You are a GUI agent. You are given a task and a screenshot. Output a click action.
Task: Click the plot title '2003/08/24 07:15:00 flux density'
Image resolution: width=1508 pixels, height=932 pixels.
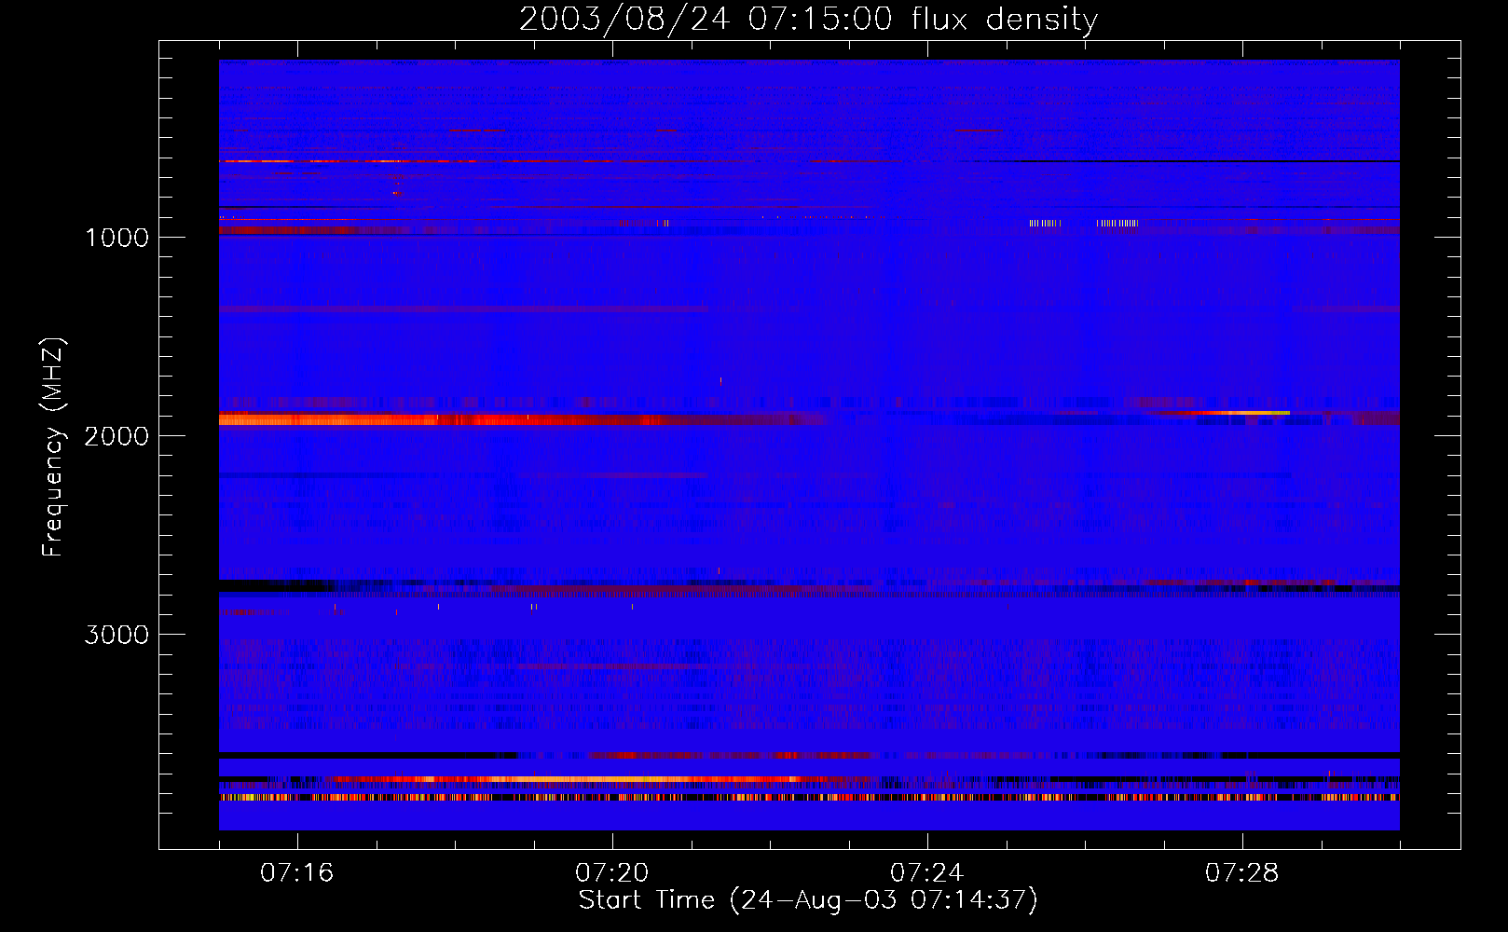808,19
